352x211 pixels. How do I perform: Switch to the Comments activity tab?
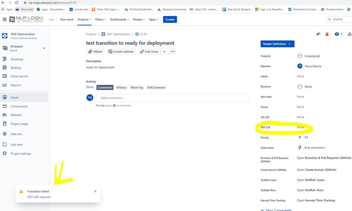point(105,87)
